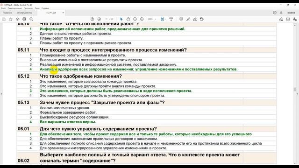
Task: Click the share with others person icon
Action: 295,19
